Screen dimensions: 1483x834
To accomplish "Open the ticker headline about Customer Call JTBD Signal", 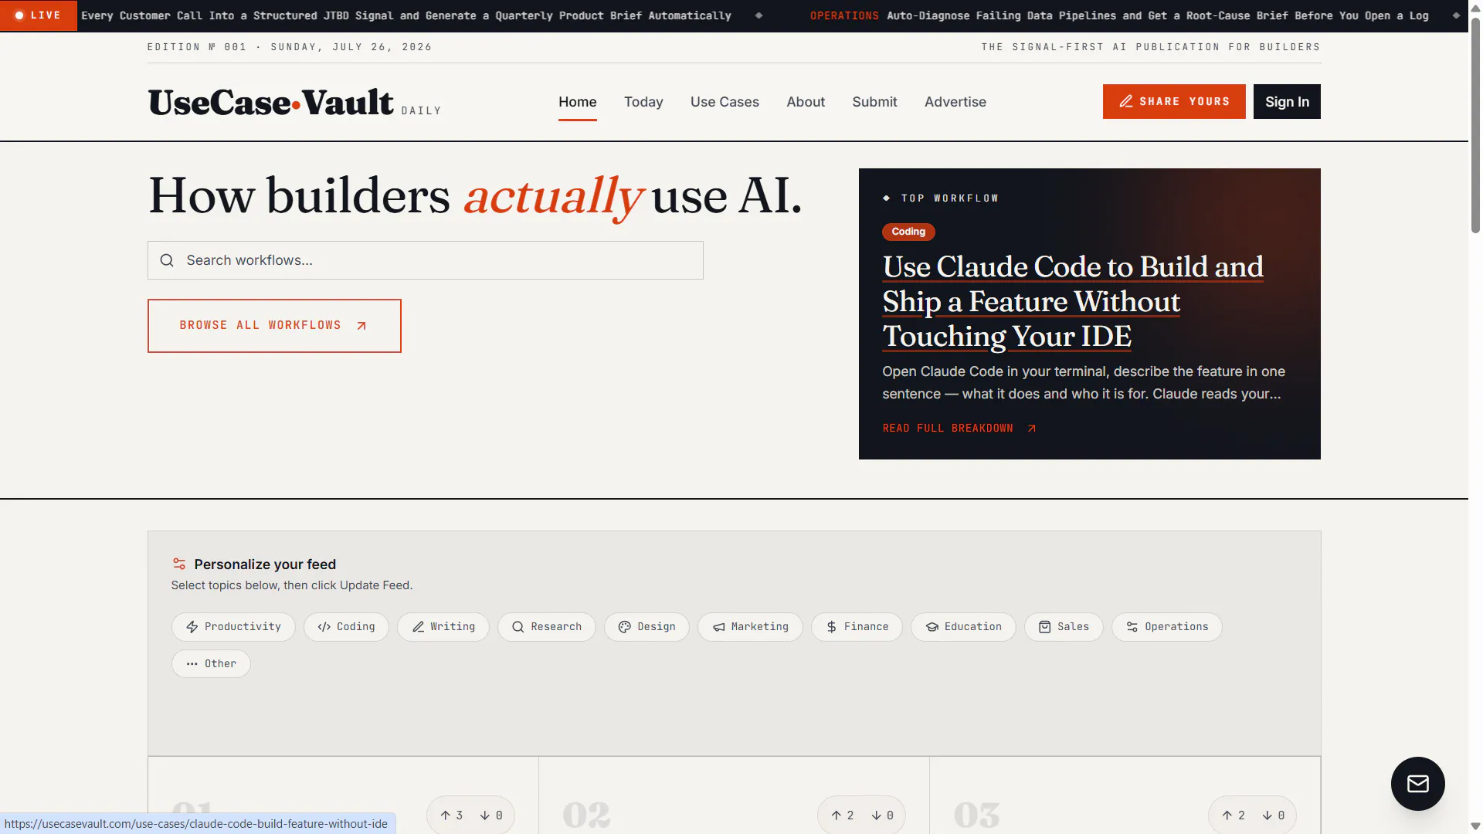I will pyautogui.click(x=406, y=15).
